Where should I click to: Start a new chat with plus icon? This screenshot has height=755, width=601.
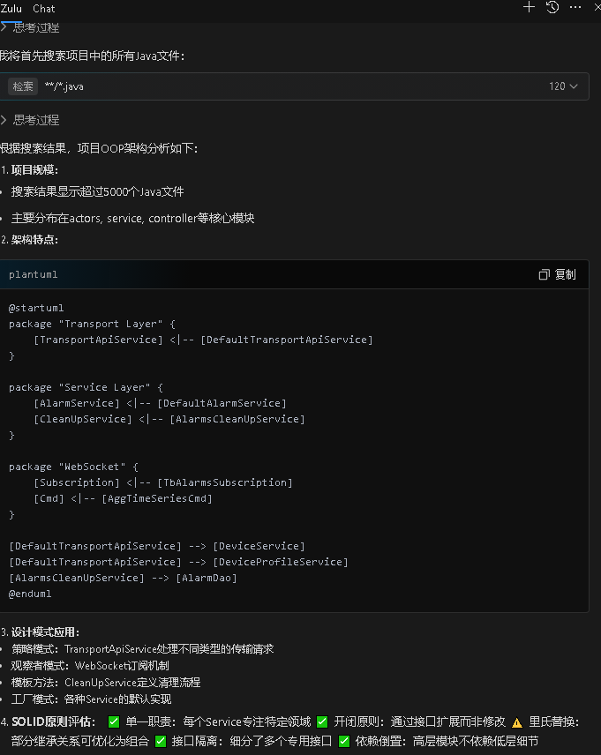coord(529,7)
